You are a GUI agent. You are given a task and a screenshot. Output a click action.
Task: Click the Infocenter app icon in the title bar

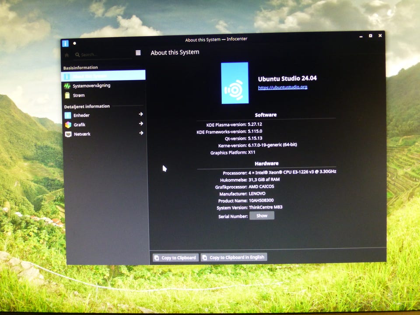coord(65,43)
